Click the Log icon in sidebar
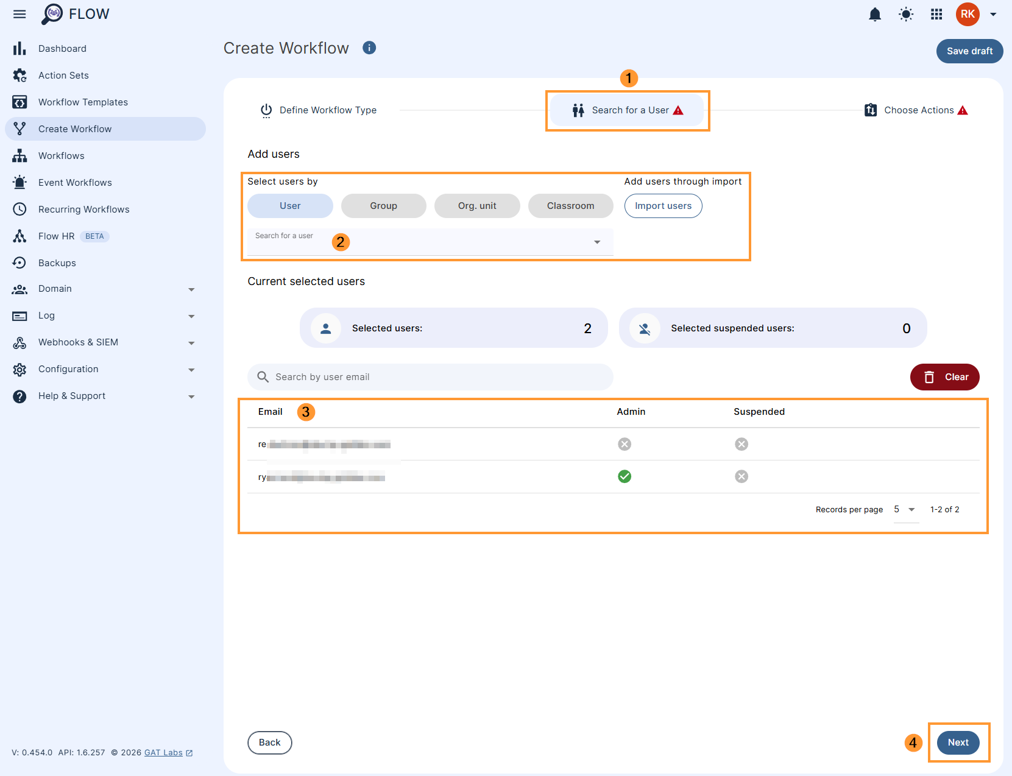Image resolution: width=1012 pixels, height=776 pixels. click(x=19, y=316)
